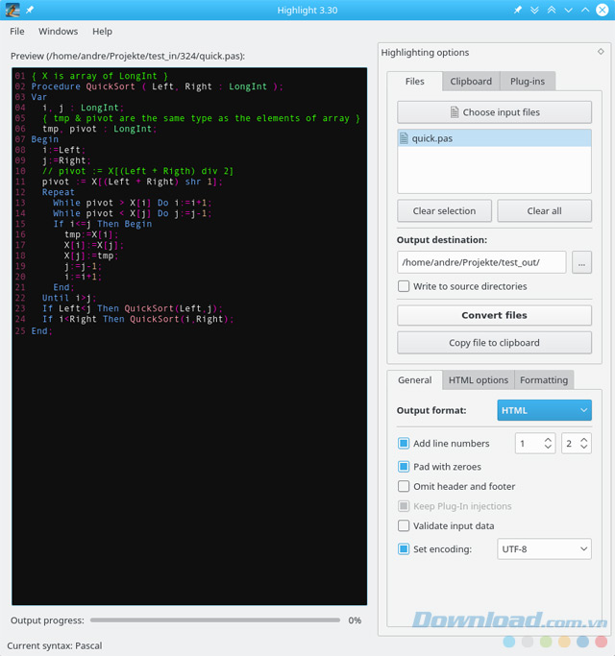The height and width of the screenshot is (656, 615).
Task: Click Copy file to clipboard button
Action: pyautogui.click(x=494, y=343)
